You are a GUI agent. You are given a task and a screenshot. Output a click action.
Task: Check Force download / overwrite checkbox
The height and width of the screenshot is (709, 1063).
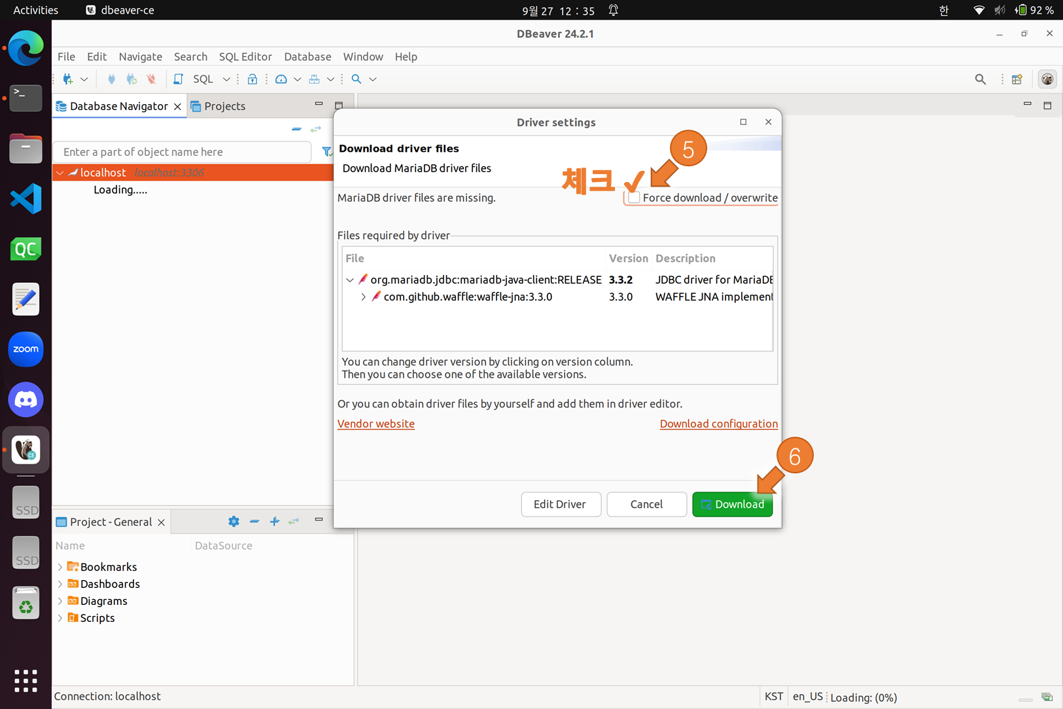(x=634, y=197)
